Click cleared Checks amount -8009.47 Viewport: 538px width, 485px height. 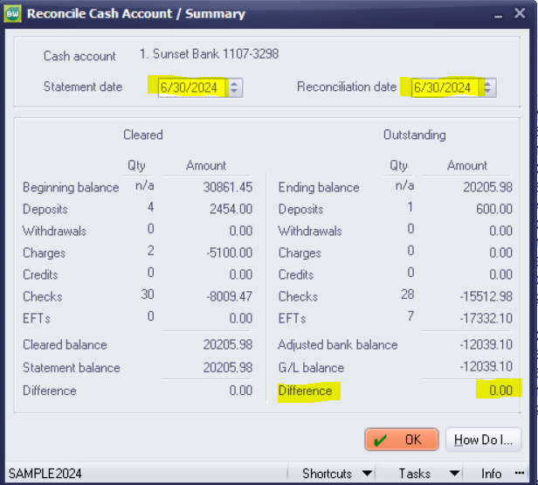(229, 296)
